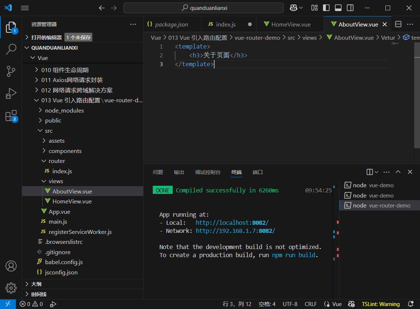The height and width of the screenshot is (309, 420).
Task: Expand the 大纲 outline section
Action: pos(36,284)
